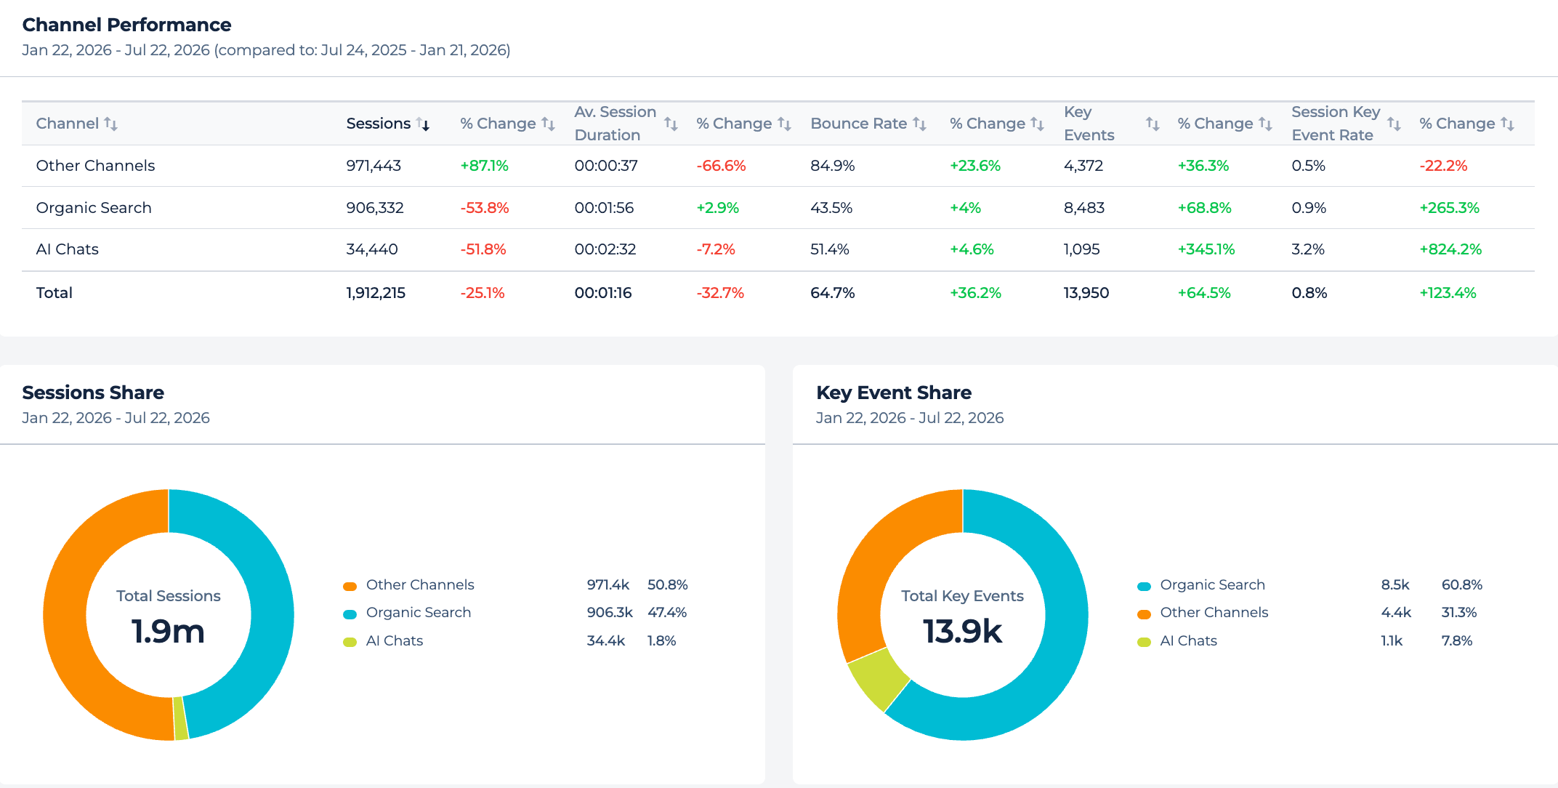Click sort icon of % Change following Sessions

[x=548, y=124]
